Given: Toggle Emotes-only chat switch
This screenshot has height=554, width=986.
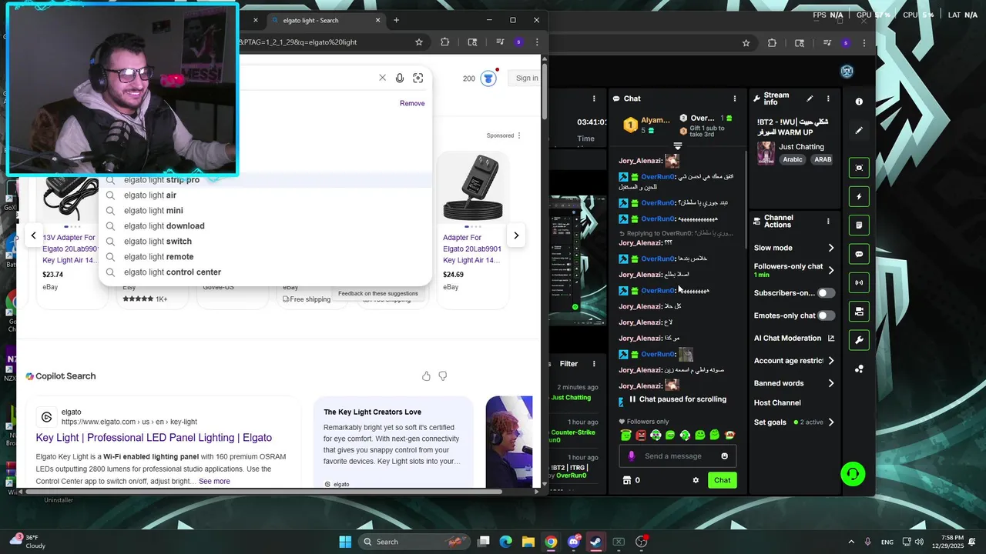Looking at the screenshot, I should tap(826, 315).
